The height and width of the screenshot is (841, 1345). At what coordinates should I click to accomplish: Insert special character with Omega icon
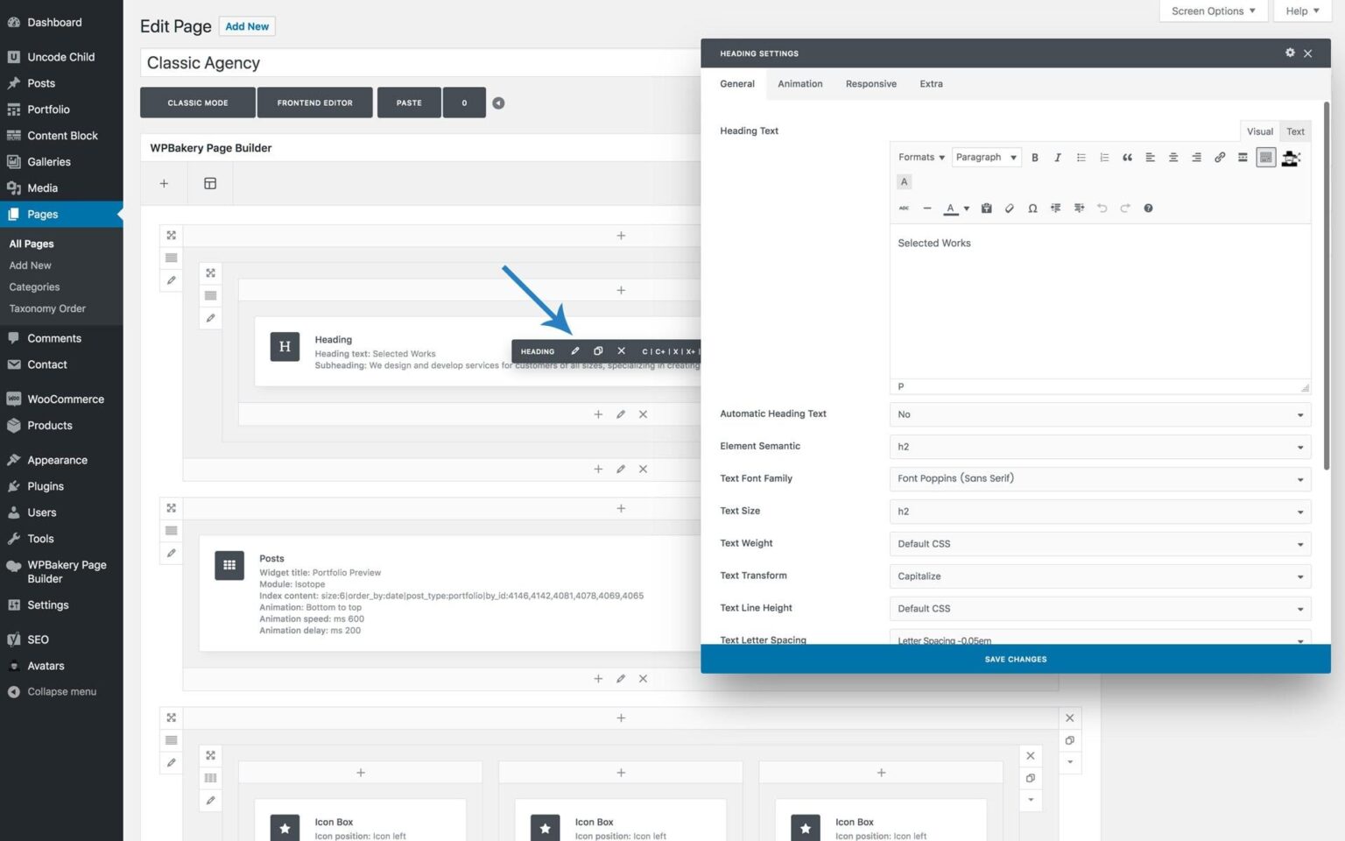pos(1032,208)
